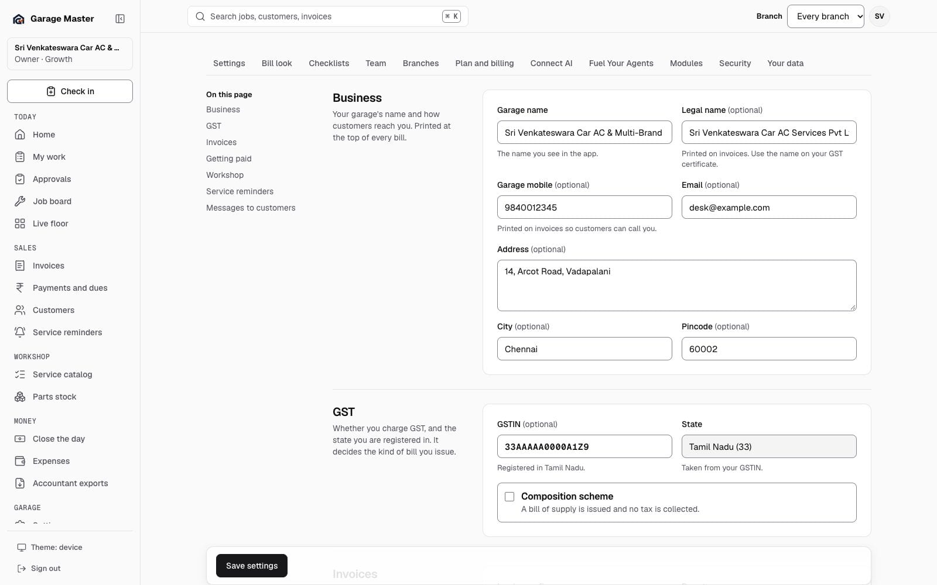This screenshot has width=937, height=585.
Task: Click the rupee Payments and dues icon
Action: point(20,288)
